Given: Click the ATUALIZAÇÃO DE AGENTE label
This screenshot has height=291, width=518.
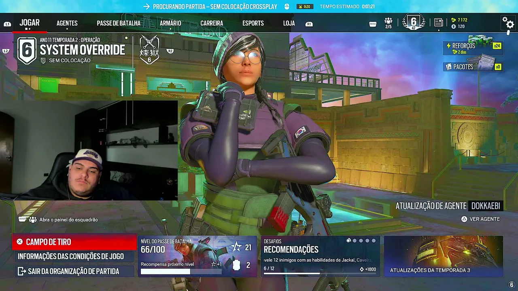Looking at the screenshot, I should pos(431,206).
